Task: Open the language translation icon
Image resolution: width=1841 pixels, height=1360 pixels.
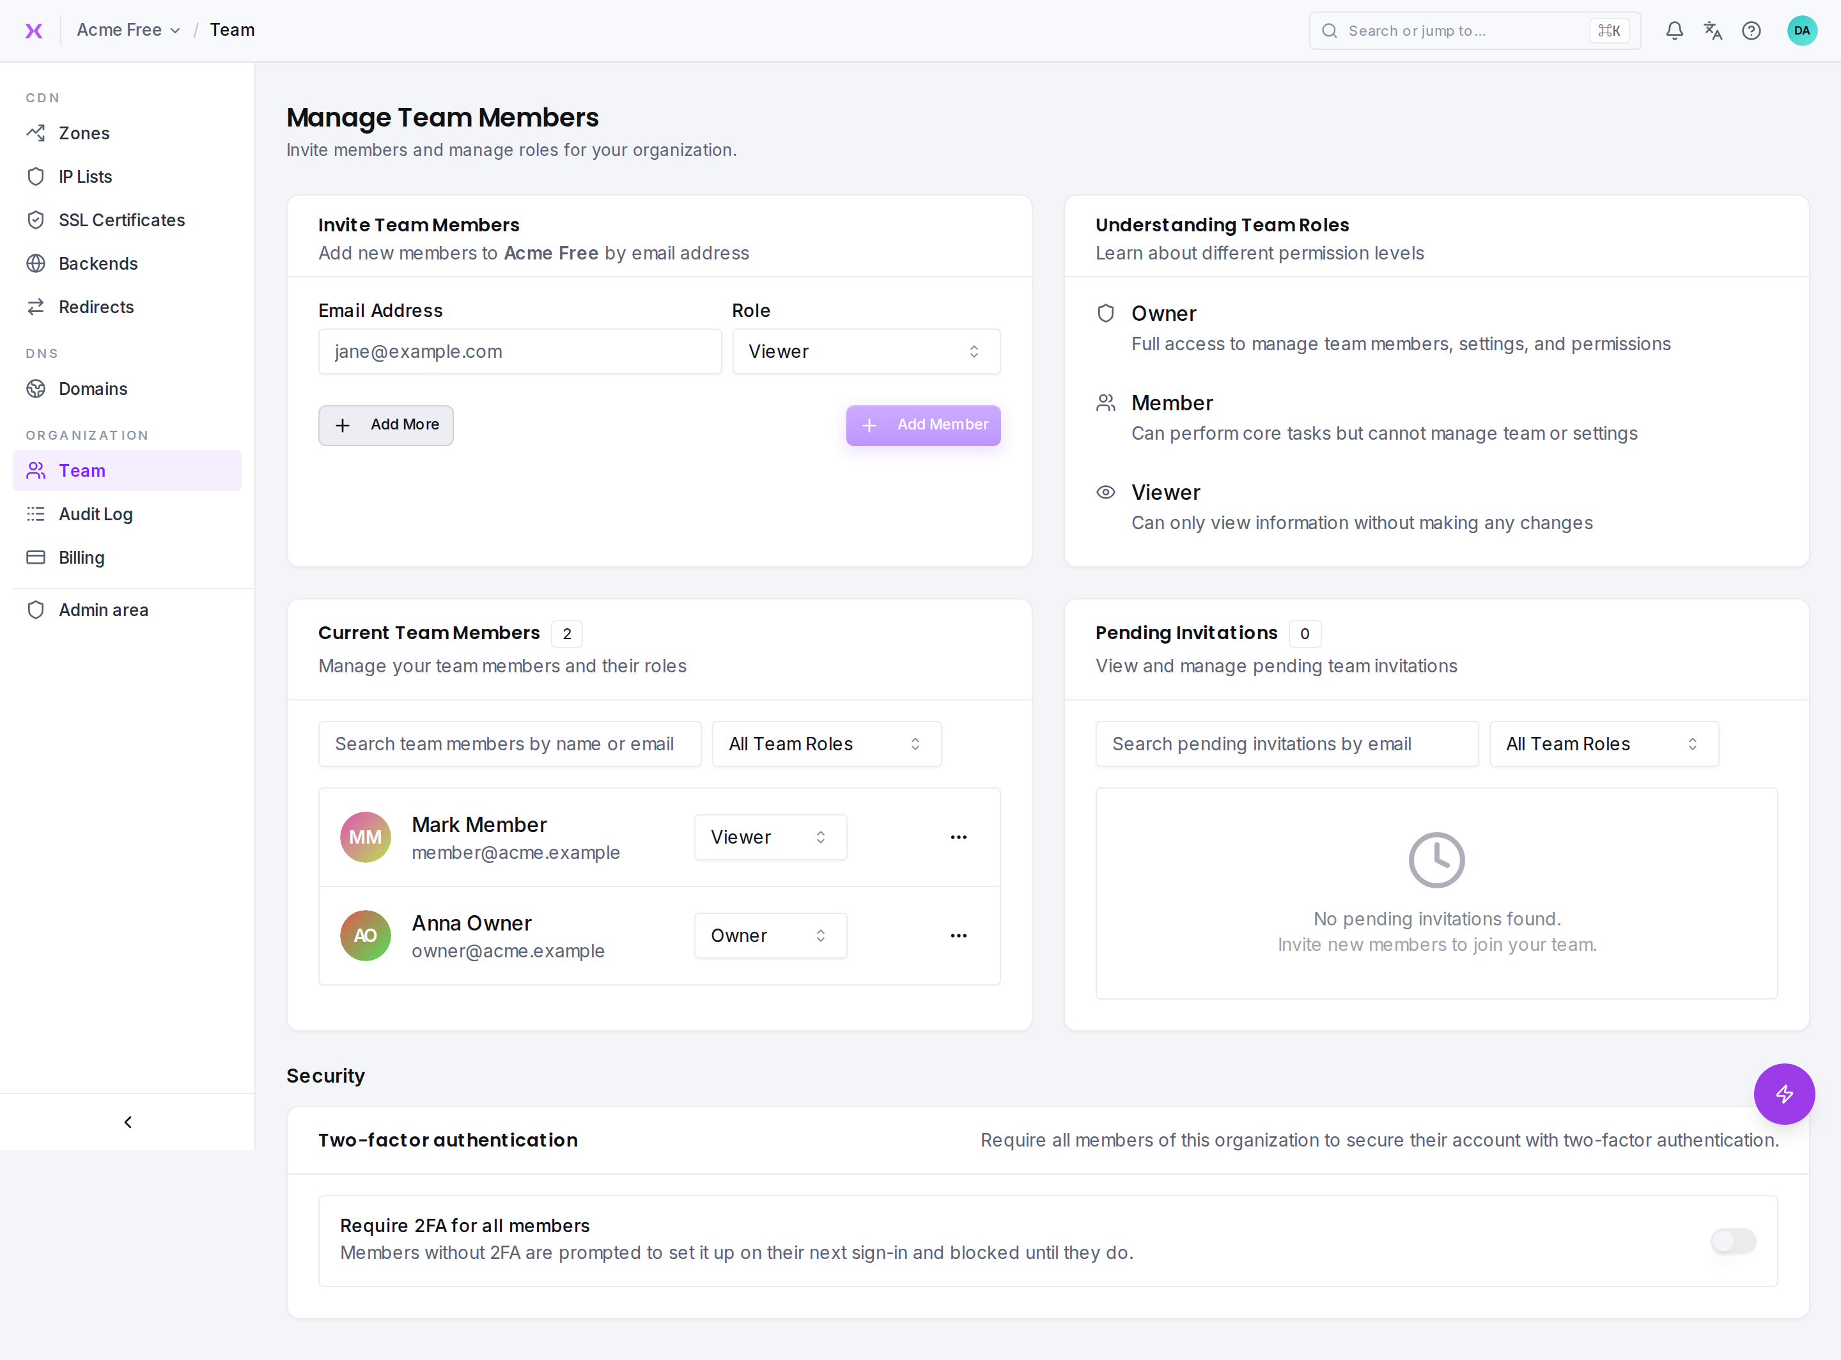Action: [1713, 31]
